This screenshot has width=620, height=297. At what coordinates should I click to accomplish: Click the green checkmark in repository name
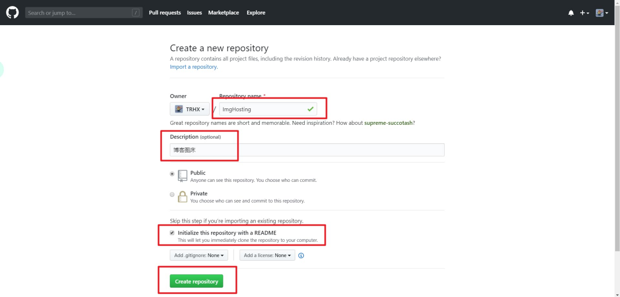pyautogui.click(x=310, y=109)
